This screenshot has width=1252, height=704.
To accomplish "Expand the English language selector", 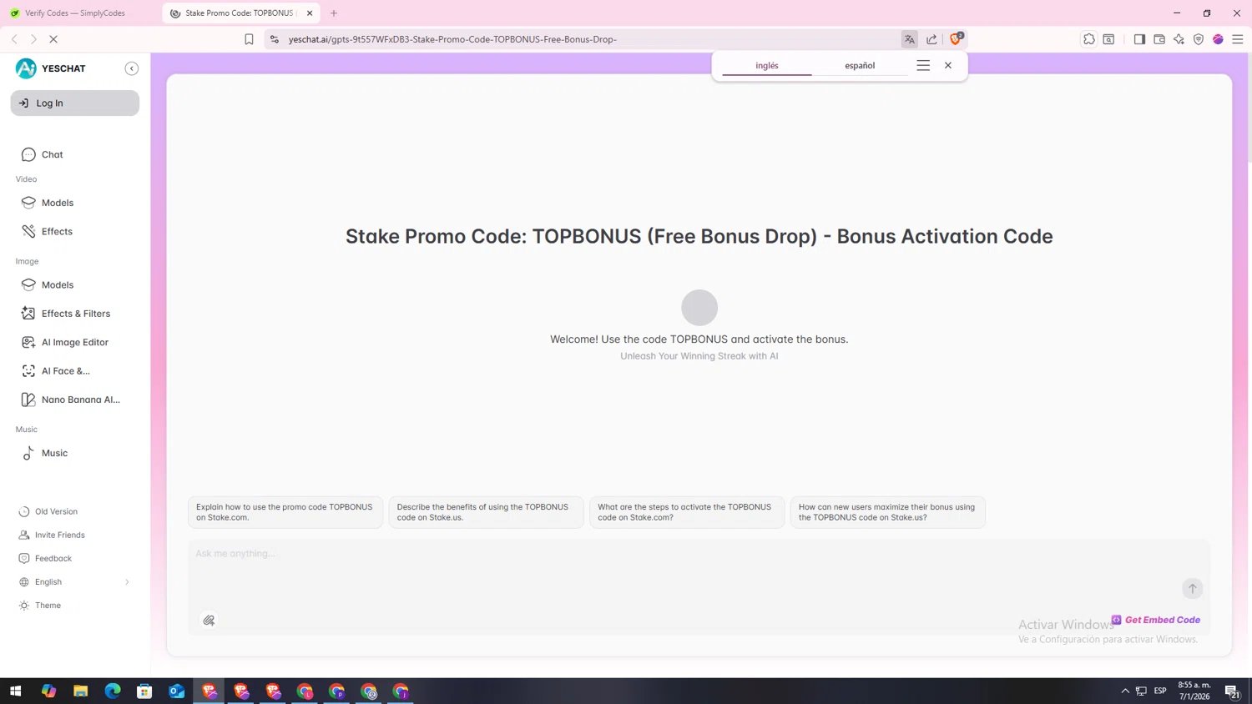I will (x=75, y=581).
